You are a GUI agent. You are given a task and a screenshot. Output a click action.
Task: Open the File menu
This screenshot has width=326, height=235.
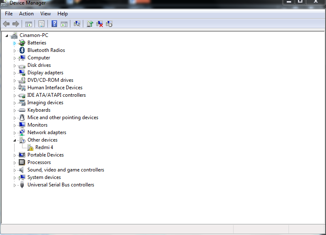pyautogui.click(x=9, y=14)
